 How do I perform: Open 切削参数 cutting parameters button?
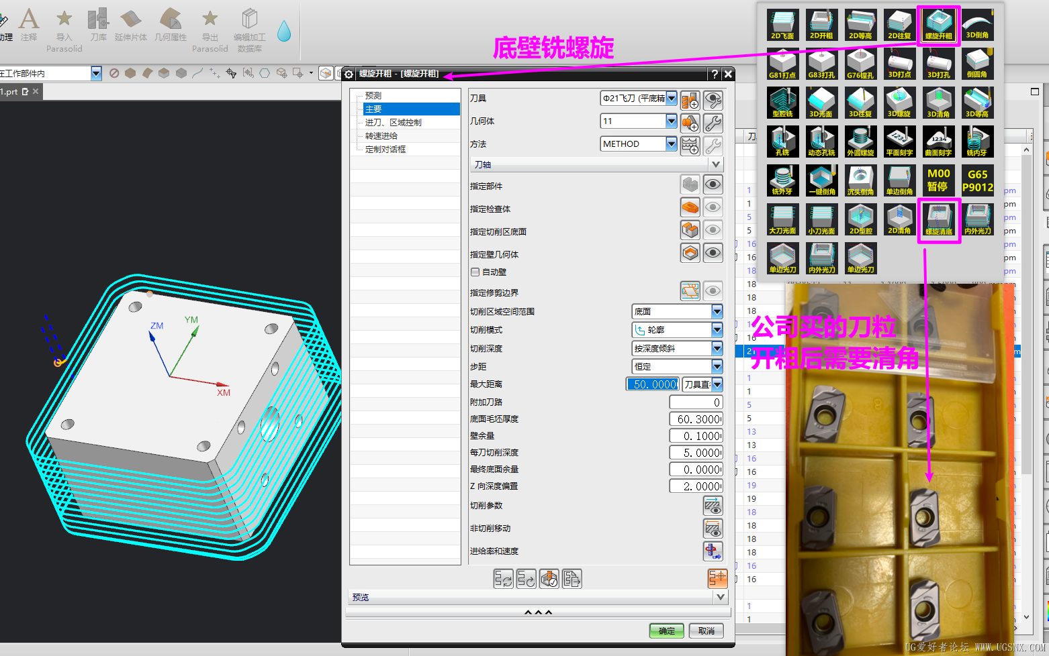(713, 506)
